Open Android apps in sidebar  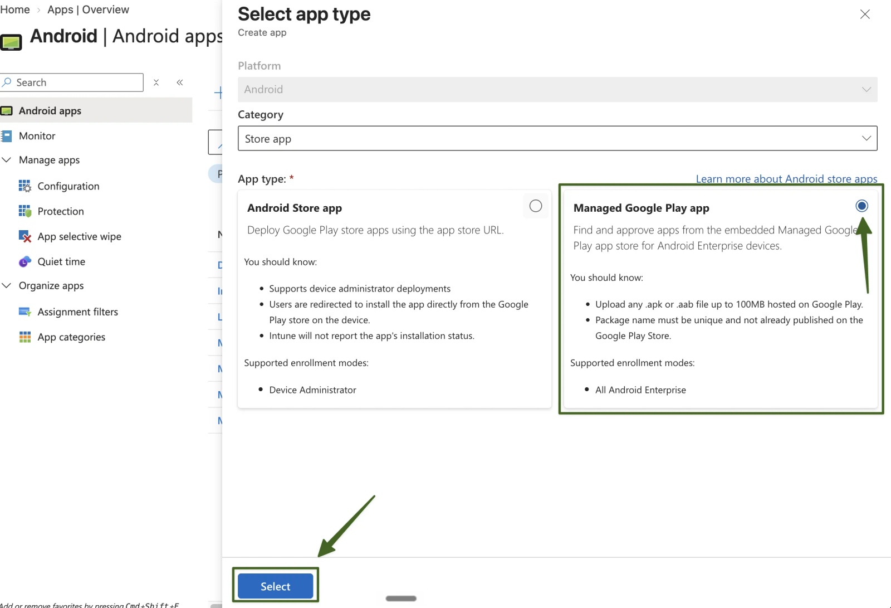click(96, 111)
